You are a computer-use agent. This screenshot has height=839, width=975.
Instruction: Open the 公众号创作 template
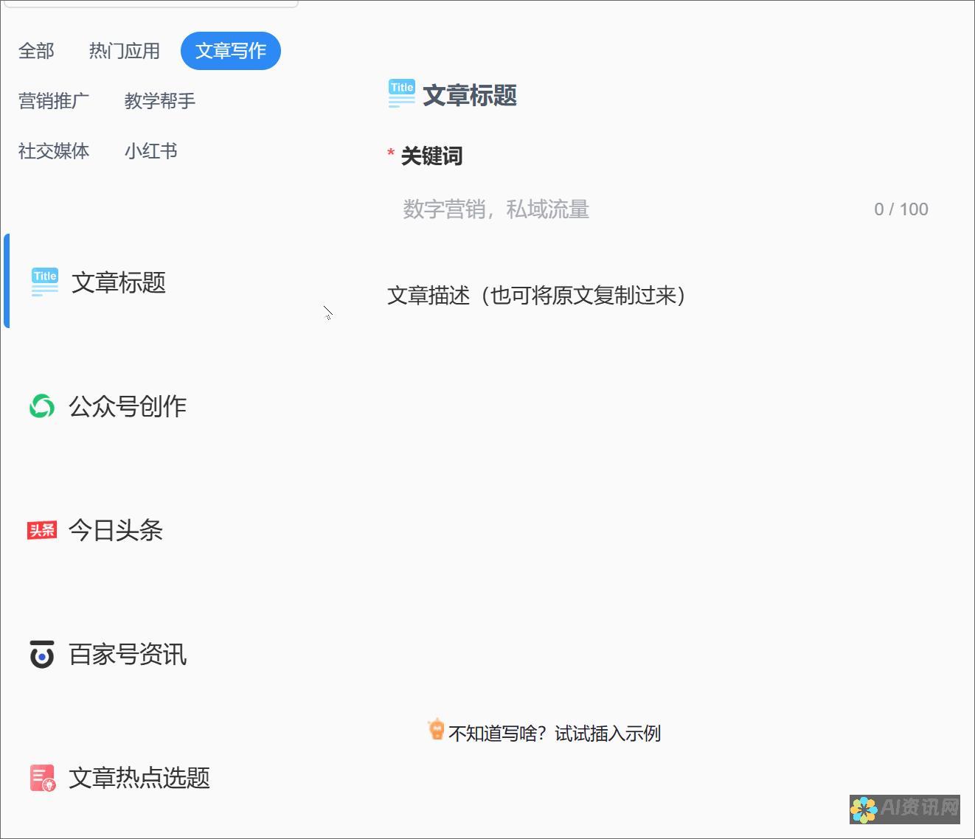tap(128, 406)
